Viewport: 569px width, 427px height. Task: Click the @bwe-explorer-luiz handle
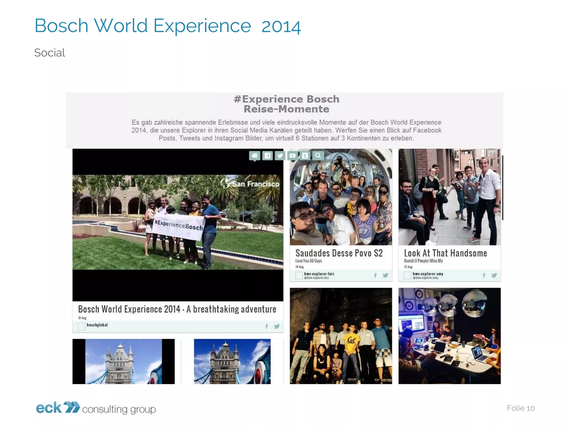pos(316,278)
